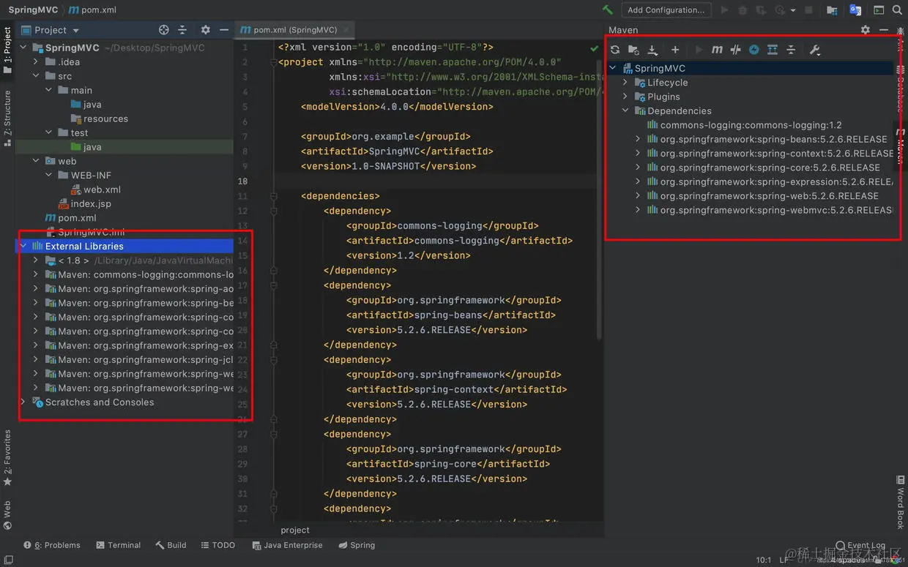This screenshot has width=908, height=567.
Task: Collapse all in Maven tool window
Action: (x=791, y=50)
